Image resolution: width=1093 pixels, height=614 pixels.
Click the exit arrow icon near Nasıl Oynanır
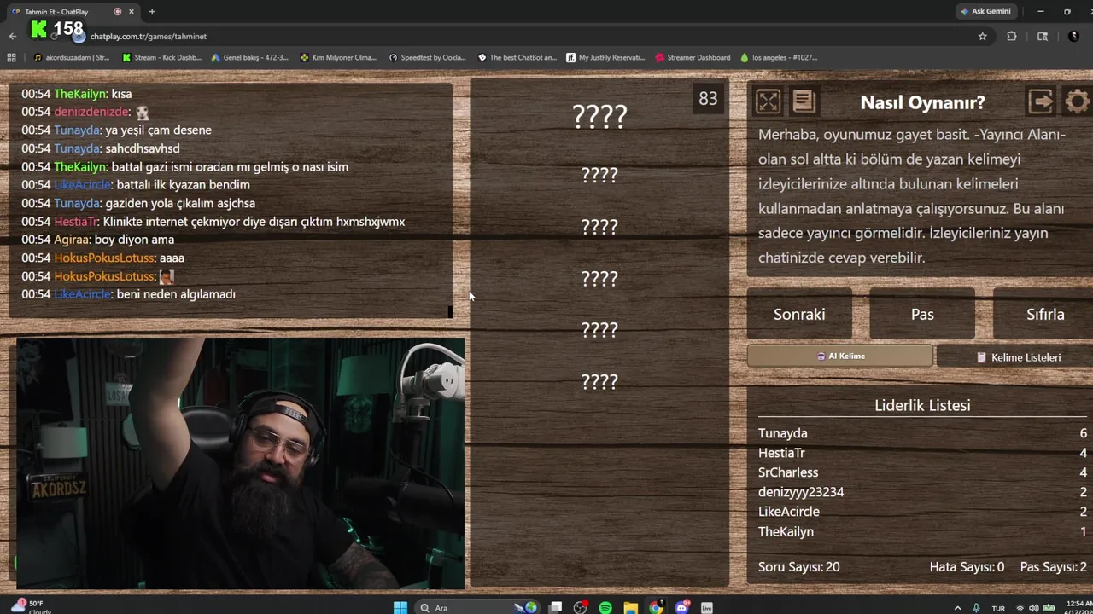pos(1040,102)
